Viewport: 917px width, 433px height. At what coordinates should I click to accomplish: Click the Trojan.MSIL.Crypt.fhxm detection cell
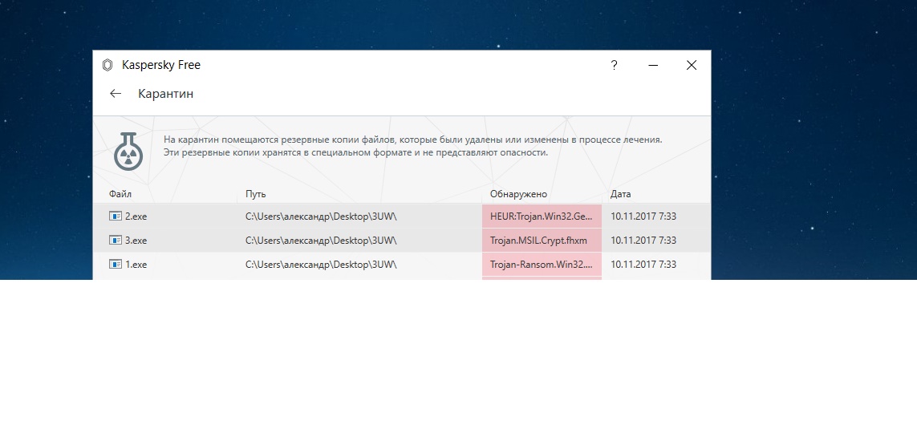click(x=542, y=241)
